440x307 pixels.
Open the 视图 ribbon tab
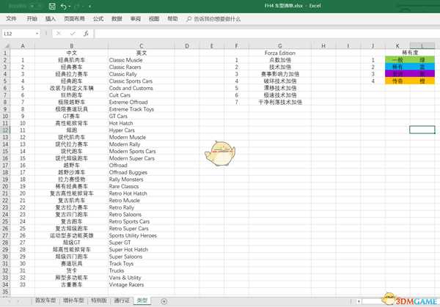click(154, 19)
